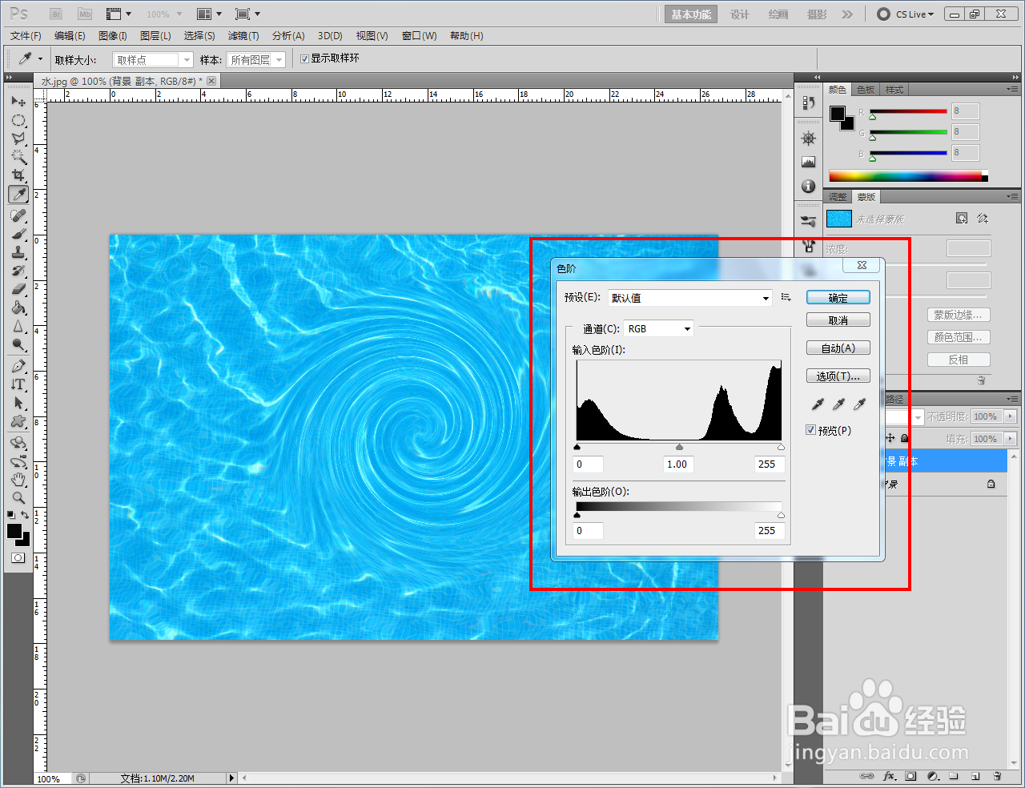Click the color spectrum ramp

point(908,176)
